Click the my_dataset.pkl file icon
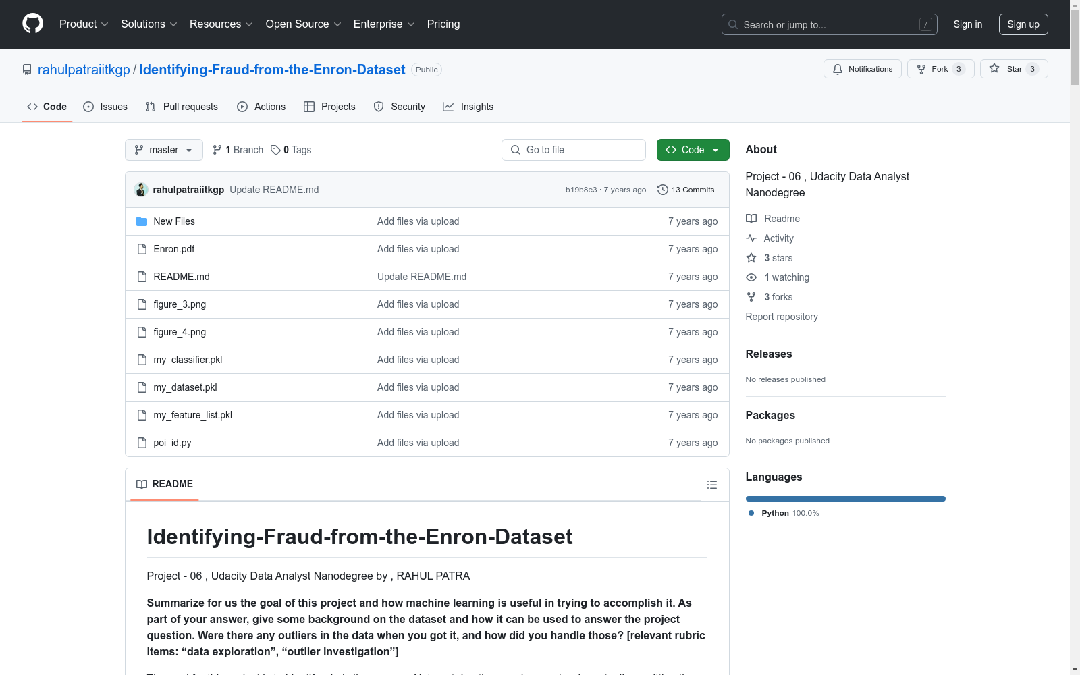Viewport: 1080px width, 675px height. (142, 387)
